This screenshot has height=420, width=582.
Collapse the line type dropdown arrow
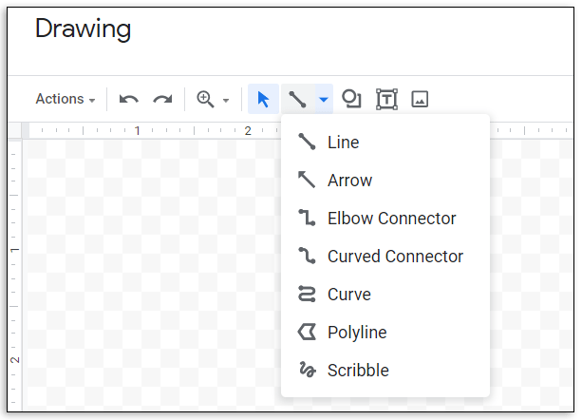tap(324, 99)
